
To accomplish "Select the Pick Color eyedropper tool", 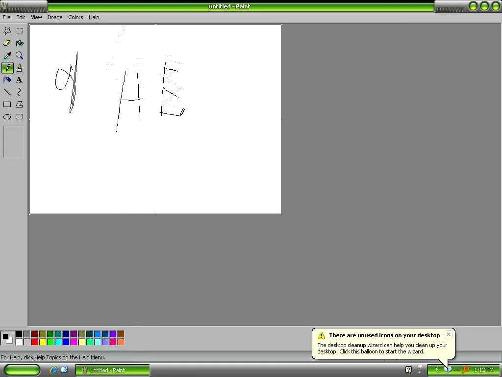I will [7, 55].
